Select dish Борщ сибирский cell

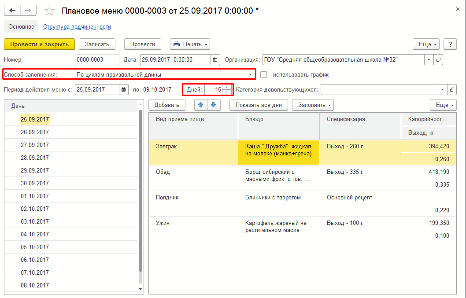point(278,178)
